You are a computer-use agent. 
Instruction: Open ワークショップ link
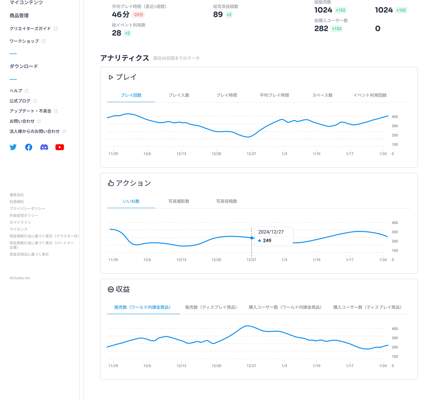click(24, 41)
